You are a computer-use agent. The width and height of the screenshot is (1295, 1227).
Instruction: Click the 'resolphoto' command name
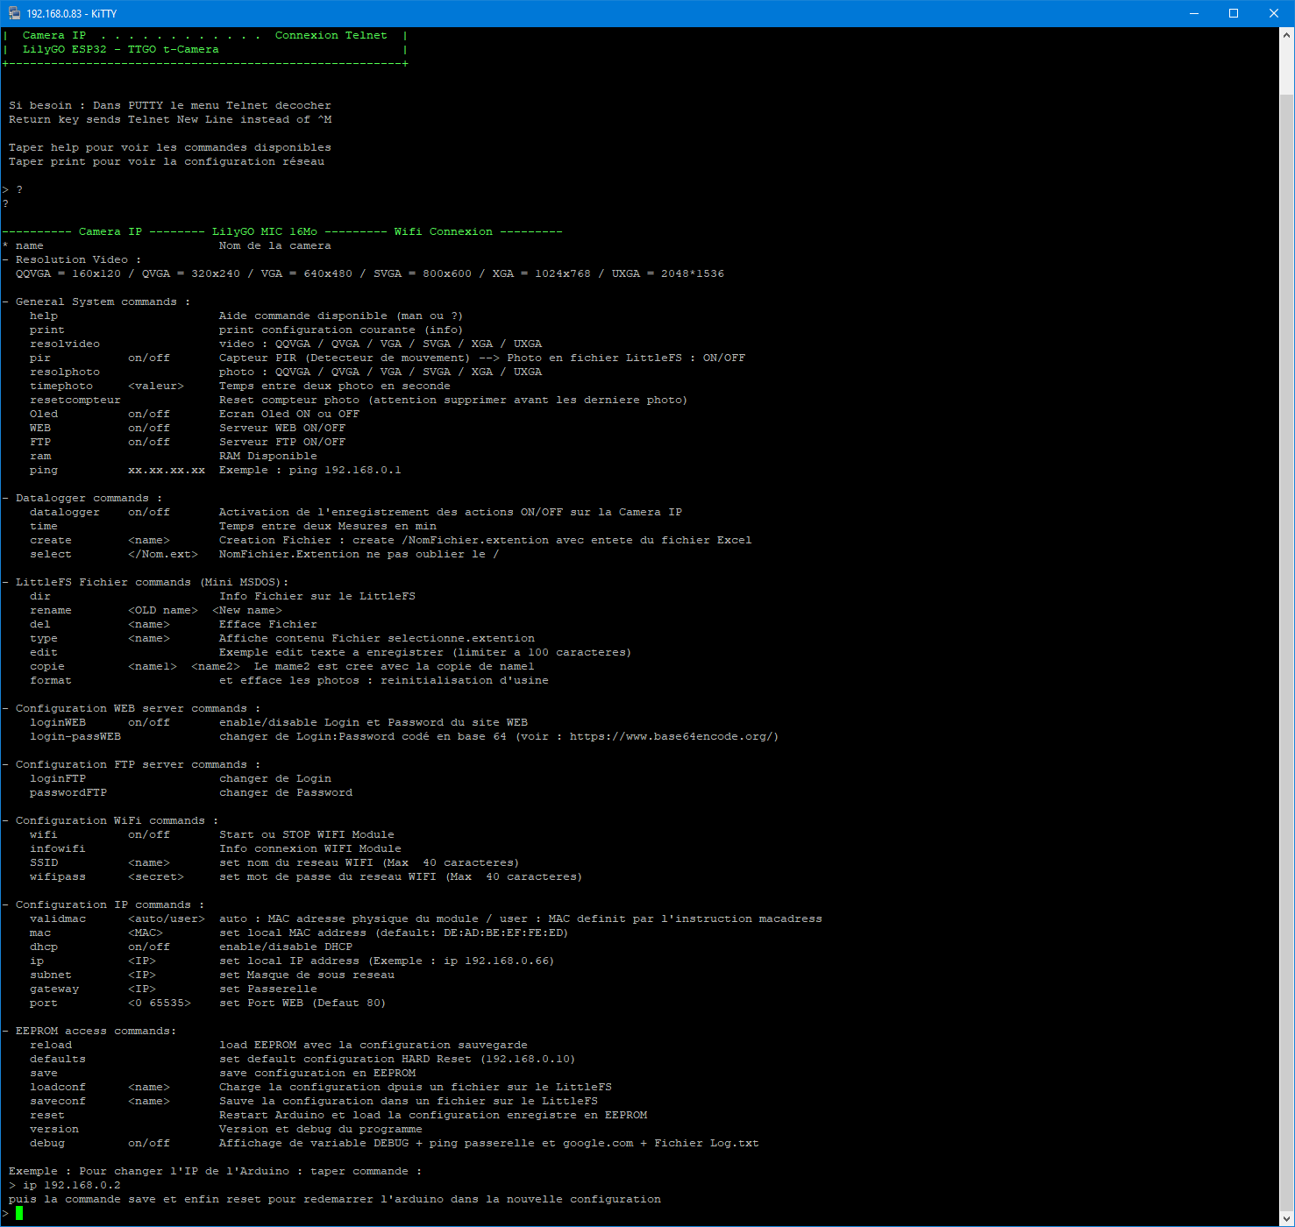(x=65, y=372)
